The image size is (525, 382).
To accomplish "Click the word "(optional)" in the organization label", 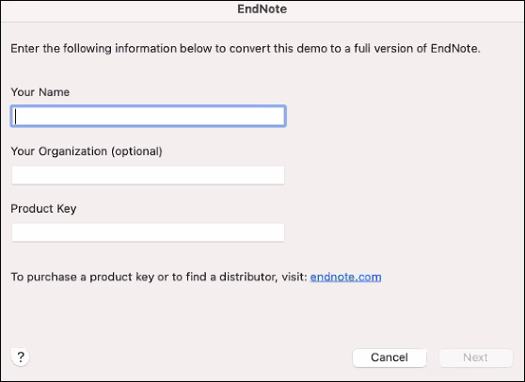I will 136,151.
